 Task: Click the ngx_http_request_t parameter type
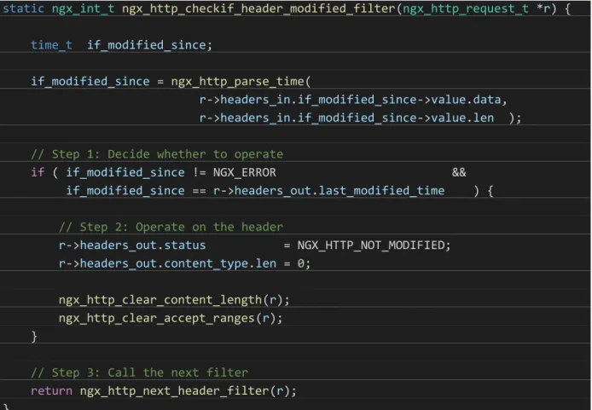coord(465,9)
